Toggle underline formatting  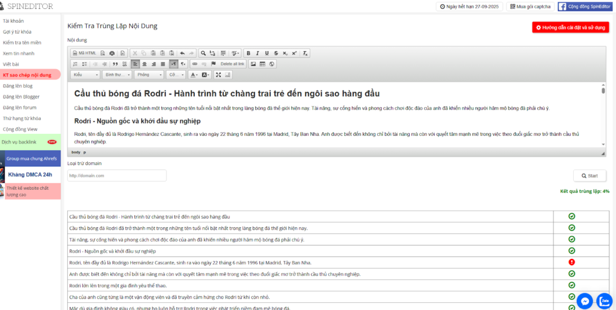(267, 53)
